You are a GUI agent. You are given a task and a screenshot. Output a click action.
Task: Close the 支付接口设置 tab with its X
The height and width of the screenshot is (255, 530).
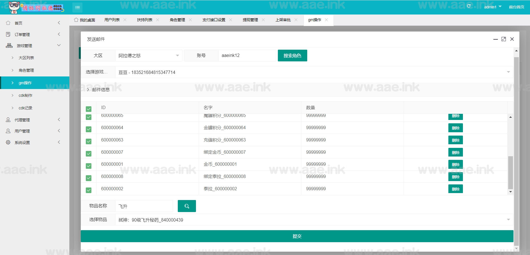click(231, 20)
